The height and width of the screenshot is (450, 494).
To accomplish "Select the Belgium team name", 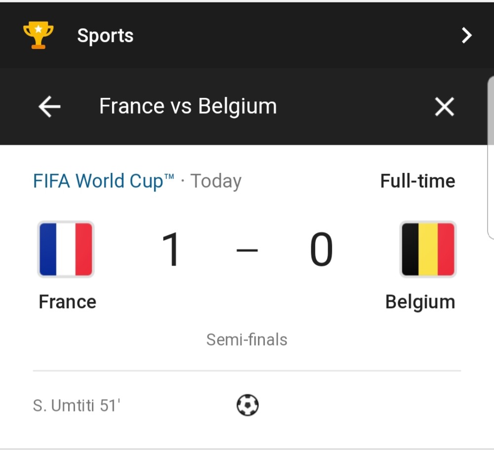I will 420,302.
